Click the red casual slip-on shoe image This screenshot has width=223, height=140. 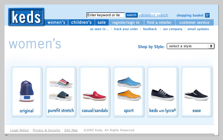click(x=95, y=96)
